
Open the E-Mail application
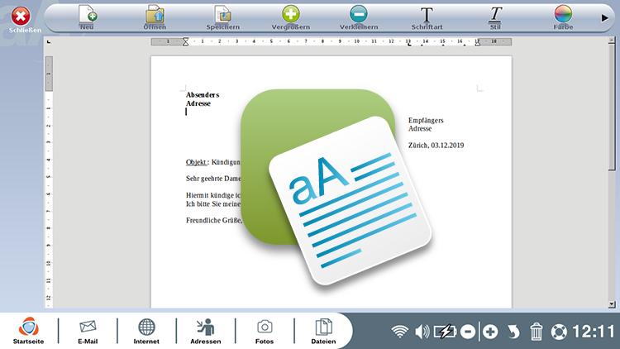pos(88,331)
